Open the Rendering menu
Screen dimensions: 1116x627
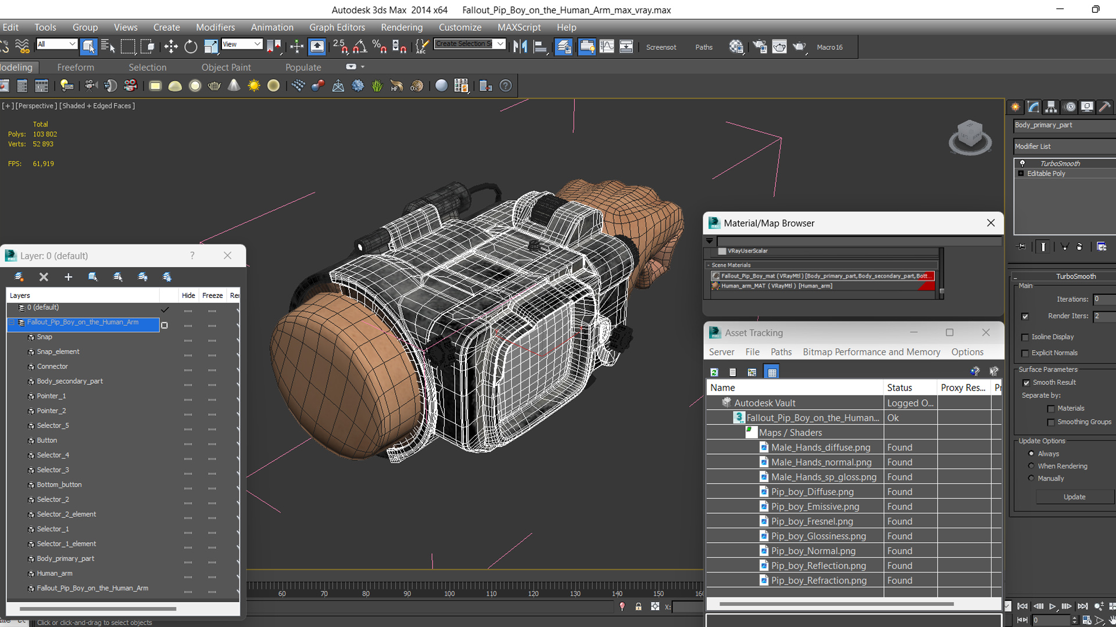coord(402,27)
